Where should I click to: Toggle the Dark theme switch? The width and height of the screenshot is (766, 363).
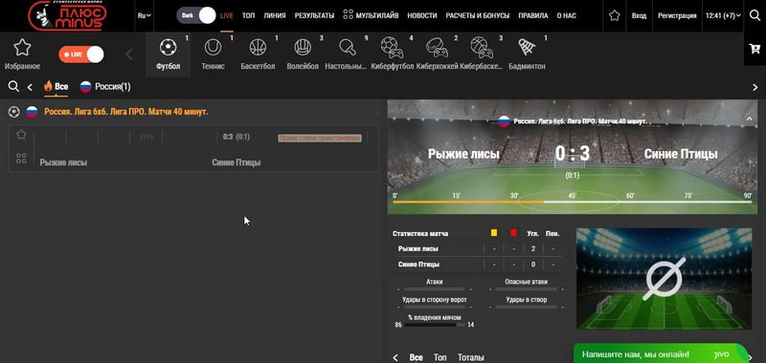click(196, 15)
